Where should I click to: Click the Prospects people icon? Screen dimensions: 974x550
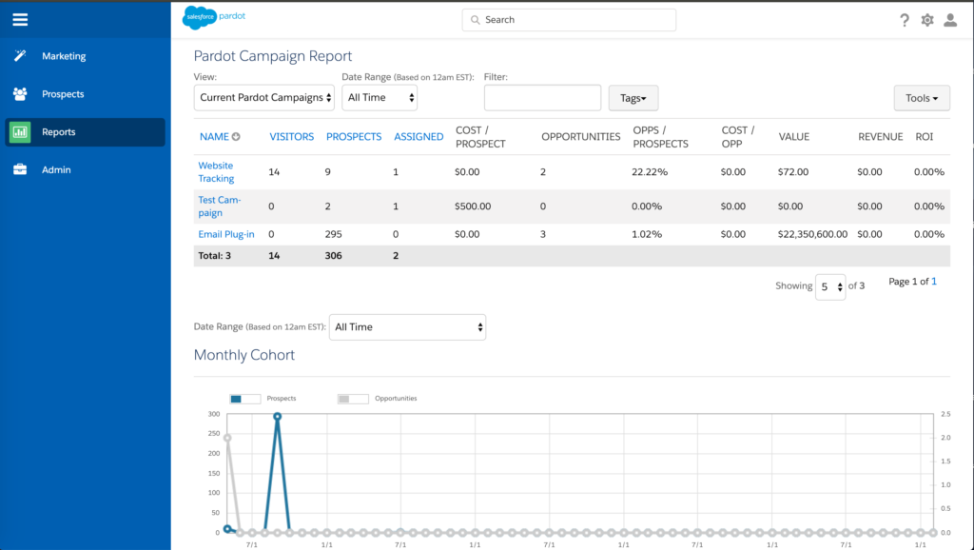(20, 94)
